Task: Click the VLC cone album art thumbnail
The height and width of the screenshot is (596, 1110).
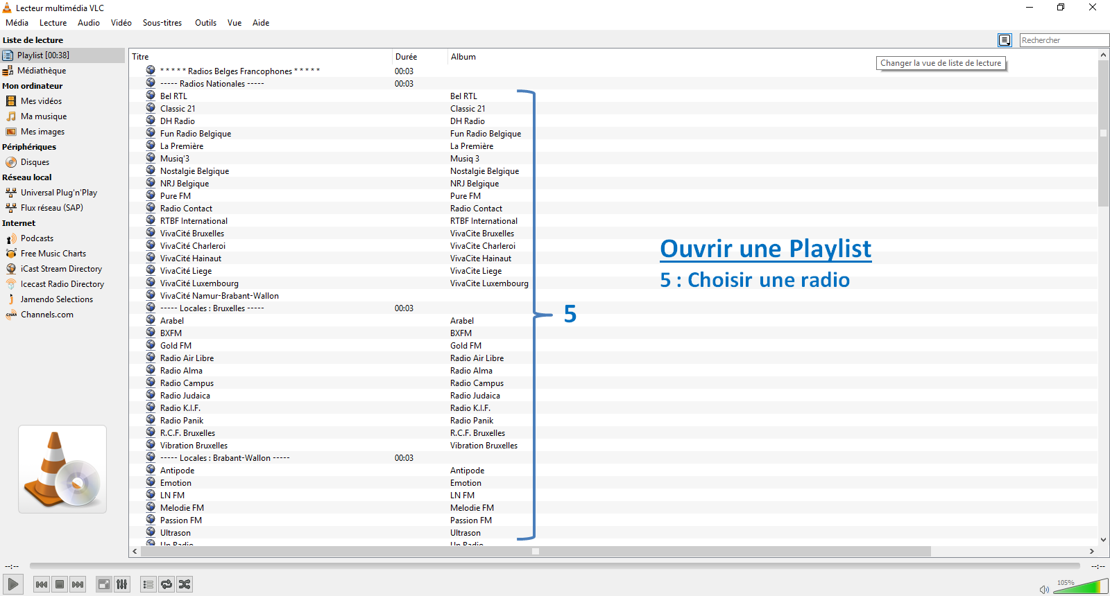Action: click(62, 469)
